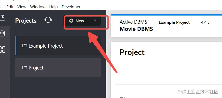Click the Project heading in main panel

(132, 52)
